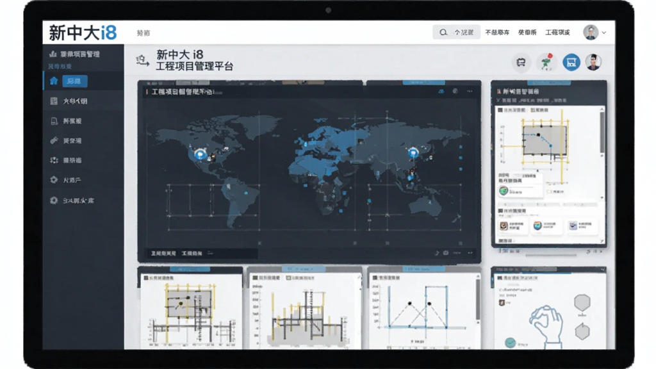
Task: Click the green shield icon in the right panel
Action: tap(504, 191)
